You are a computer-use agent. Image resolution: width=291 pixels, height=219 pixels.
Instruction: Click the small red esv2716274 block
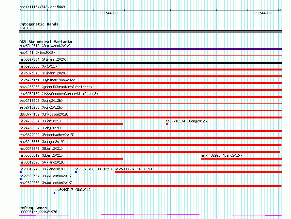pyautogui.click(x=167, y=124)
